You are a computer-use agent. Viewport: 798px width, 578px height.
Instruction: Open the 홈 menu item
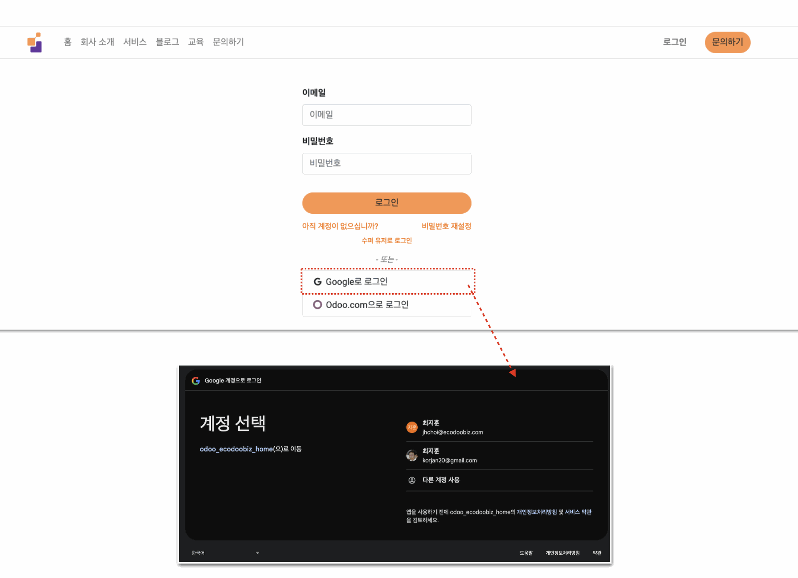(68, 42)
